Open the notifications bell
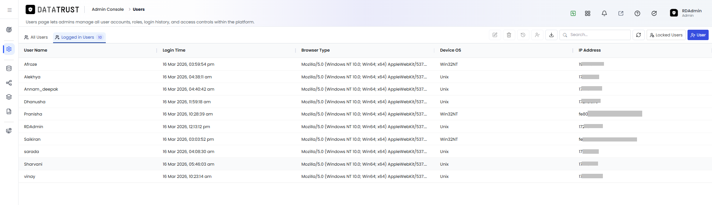The width and height of the screenshot is (712, 205). [x=604, y=13]
